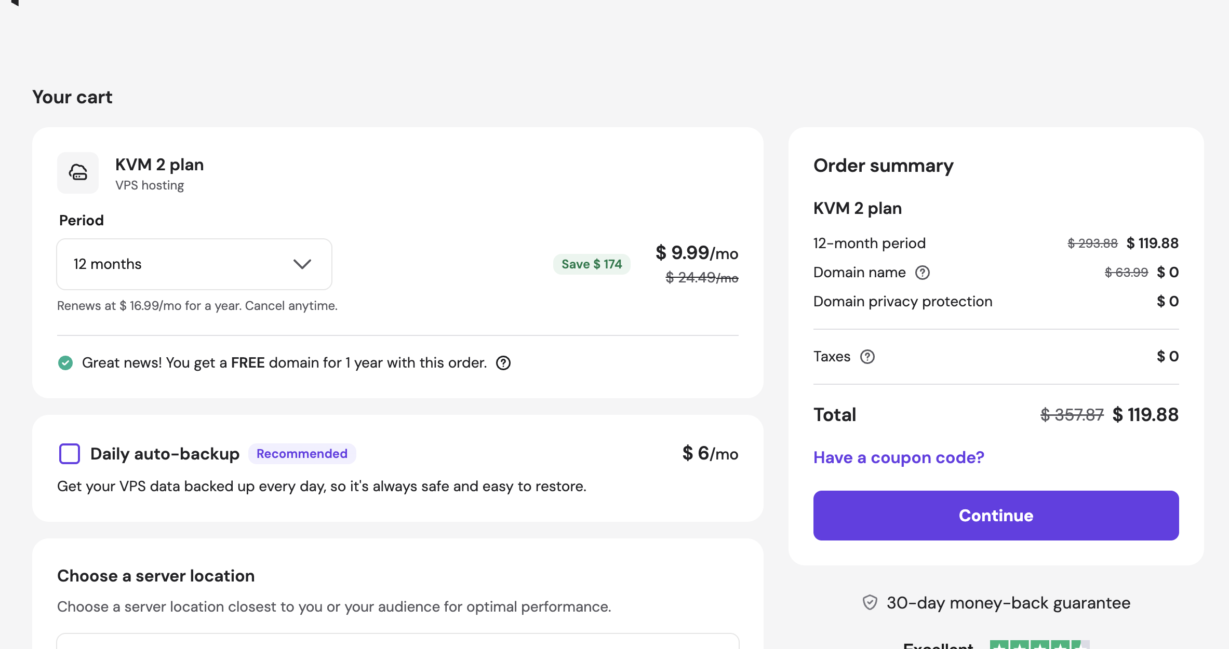Click Domain privacy protection row label

903,302
